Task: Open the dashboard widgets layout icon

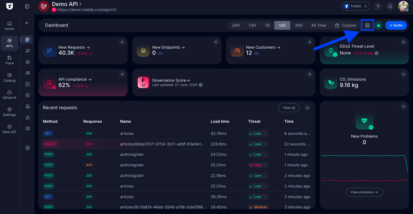Action: (x=367, y=25)
